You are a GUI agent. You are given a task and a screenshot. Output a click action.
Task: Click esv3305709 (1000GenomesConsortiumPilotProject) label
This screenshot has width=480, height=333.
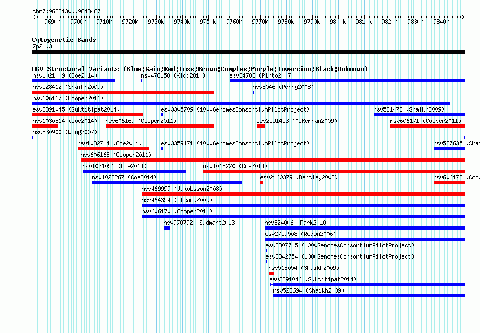[x=235, y=109]
